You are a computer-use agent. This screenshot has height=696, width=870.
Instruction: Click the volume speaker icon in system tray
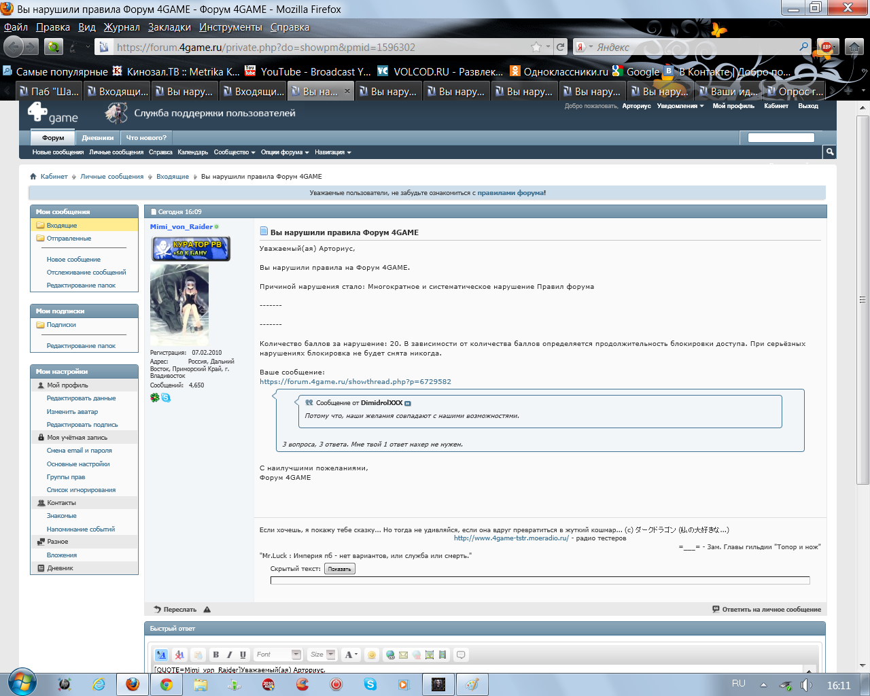[806, 685]
